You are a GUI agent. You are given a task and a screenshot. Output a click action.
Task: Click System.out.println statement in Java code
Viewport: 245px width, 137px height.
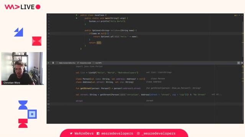pos(107,21)
